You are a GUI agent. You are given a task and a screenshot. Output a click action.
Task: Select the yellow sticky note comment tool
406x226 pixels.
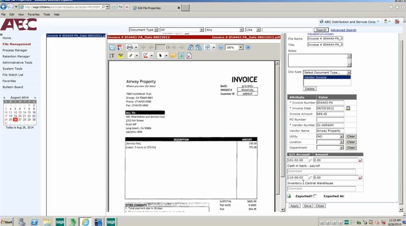point(173,56)
